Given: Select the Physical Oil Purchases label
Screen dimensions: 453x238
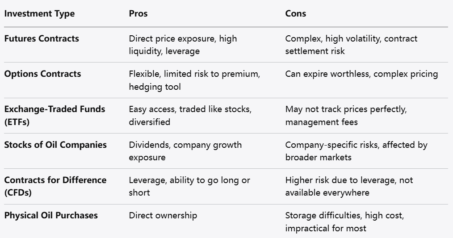Looking at the screenshot, I should click(x=51, y=215).
